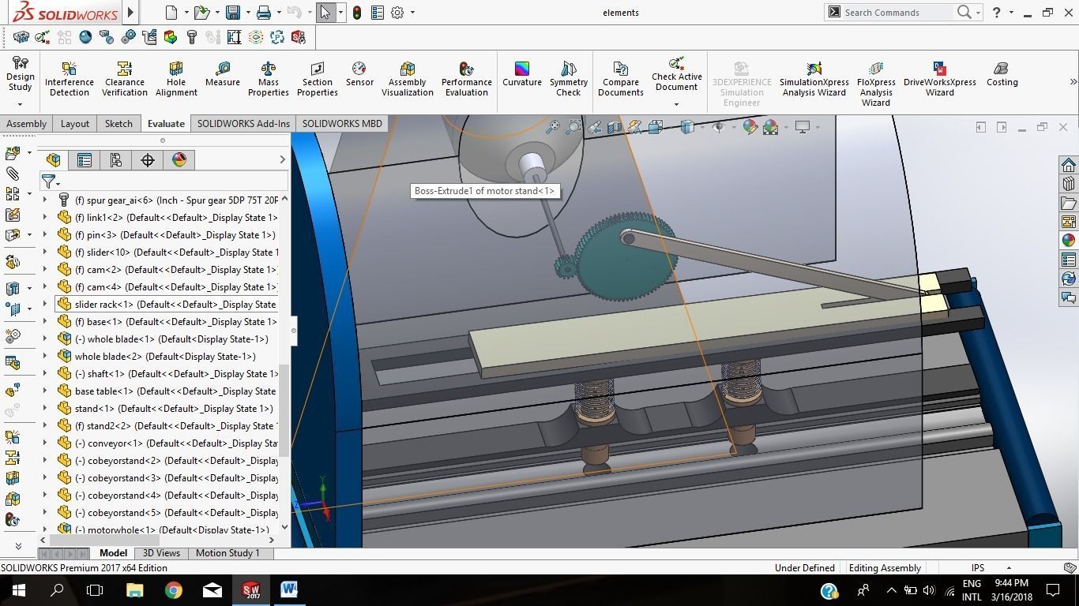Open unit system IPS dropdown
The height and width of the screenshot is (606, 1079).
(1009, 567)
